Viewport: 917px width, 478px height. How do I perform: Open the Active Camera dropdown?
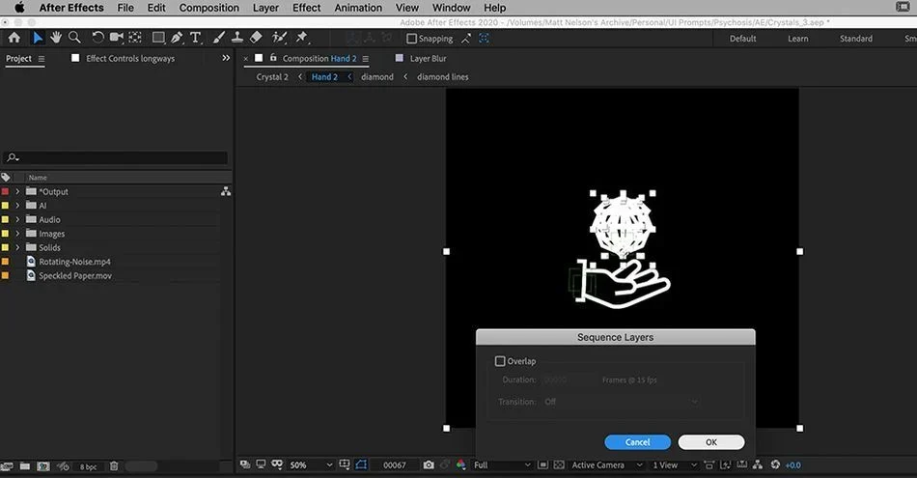[606, 465]
